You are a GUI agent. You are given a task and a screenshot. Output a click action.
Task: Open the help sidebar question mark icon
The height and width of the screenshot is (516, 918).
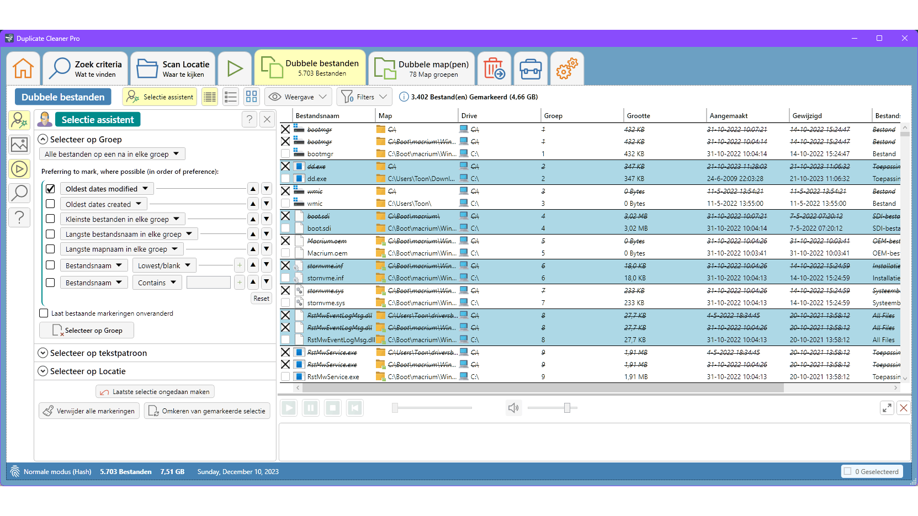click(19, 217)
